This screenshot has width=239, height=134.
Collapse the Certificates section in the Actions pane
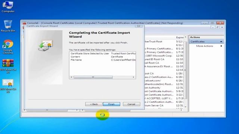tap(221, 41)
